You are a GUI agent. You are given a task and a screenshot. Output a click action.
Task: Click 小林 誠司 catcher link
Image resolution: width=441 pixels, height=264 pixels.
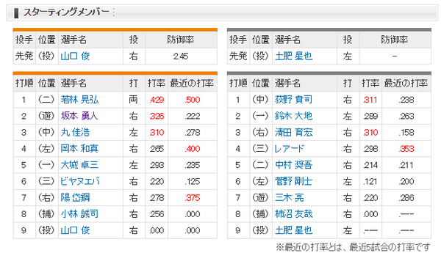[79, 214]
